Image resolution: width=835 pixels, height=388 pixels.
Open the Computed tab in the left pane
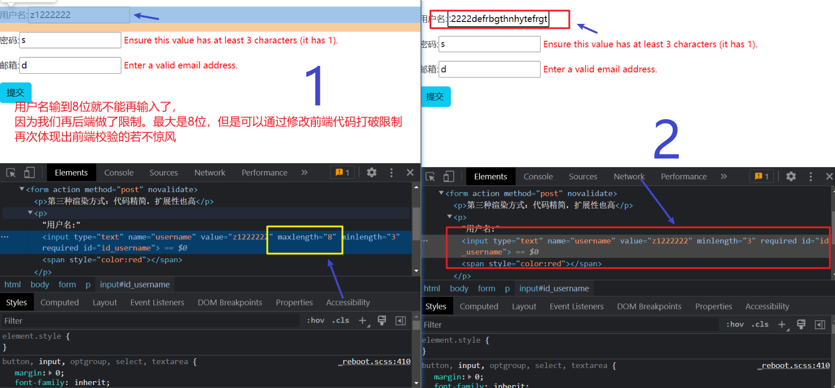[60, 303]
